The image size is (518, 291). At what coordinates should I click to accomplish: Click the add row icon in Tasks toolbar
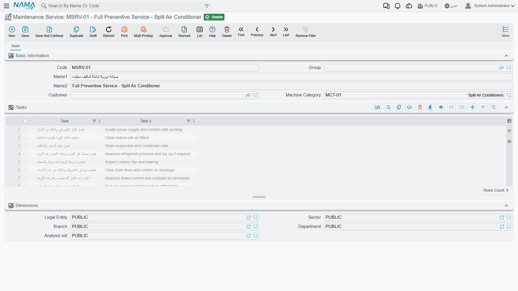(388, 107)
